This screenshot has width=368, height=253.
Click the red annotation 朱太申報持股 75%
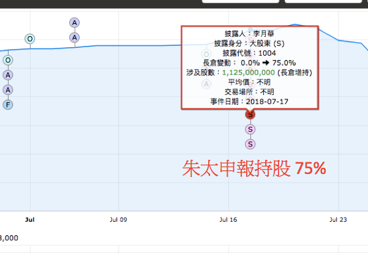pyautogui.click(x=254, y=169)
